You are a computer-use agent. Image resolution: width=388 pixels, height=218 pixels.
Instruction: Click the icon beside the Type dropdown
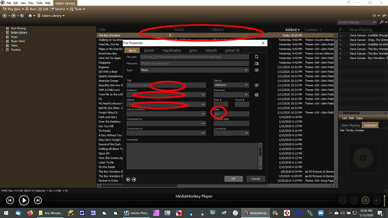(x=256, y=70)
